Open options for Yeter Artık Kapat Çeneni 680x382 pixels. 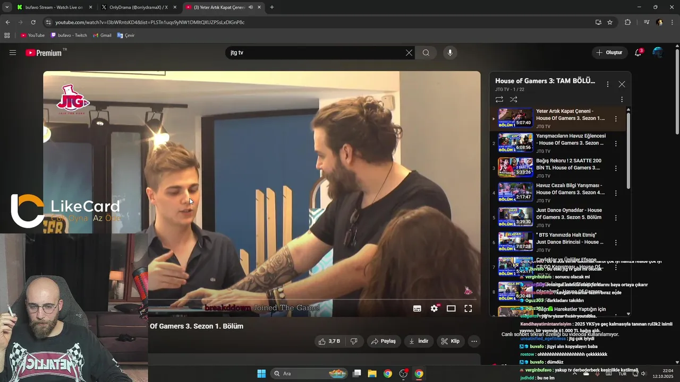click(x=616, y=119)
